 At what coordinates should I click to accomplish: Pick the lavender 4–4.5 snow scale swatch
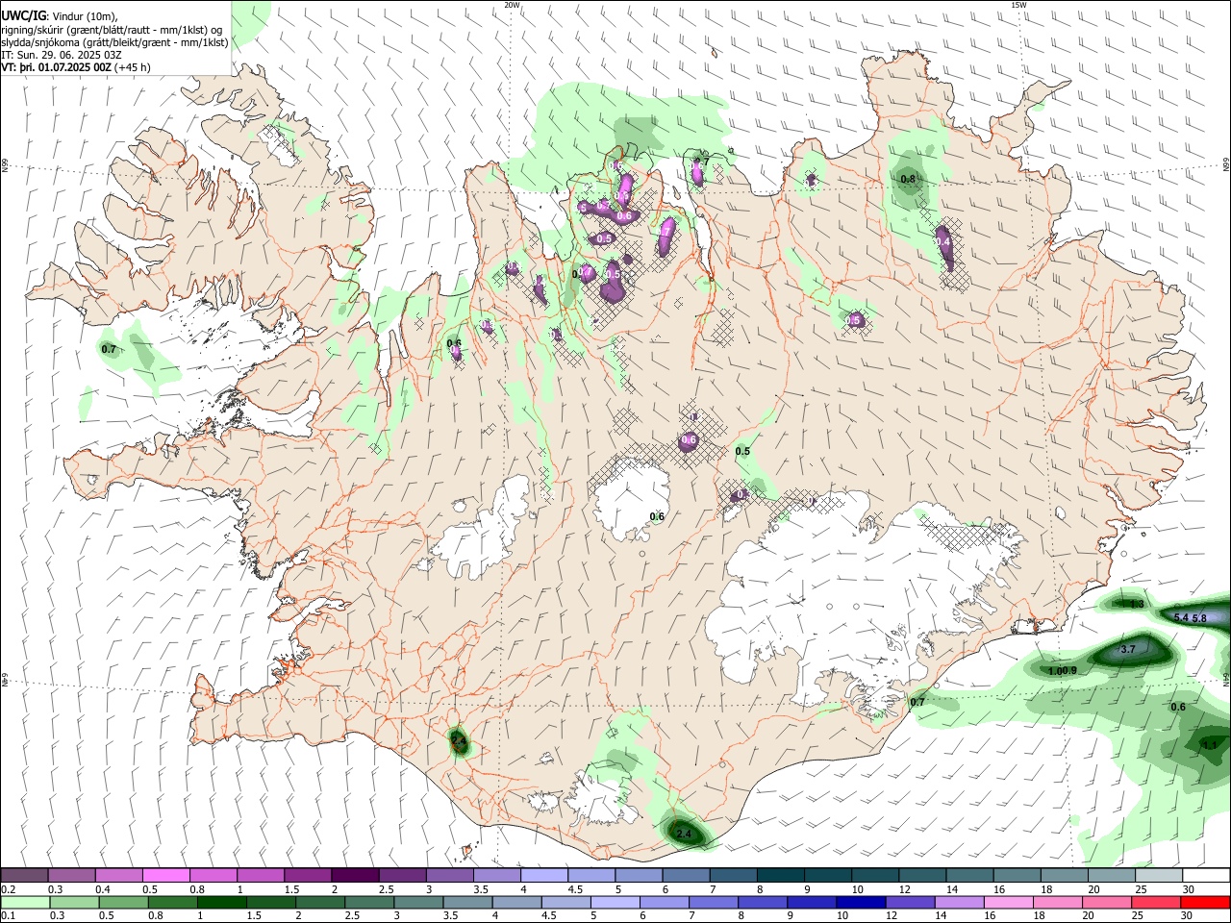(543, 875)
